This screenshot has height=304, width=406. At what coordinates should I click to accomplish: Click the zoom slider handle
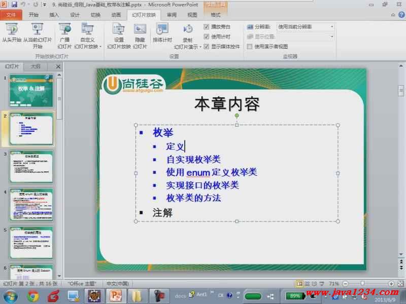(362, 284)
